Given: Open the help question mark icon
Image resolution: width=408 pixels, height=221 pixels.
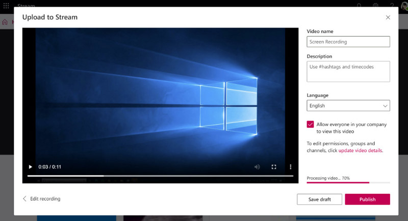Looking at the screenshot, I should point(392,6).
